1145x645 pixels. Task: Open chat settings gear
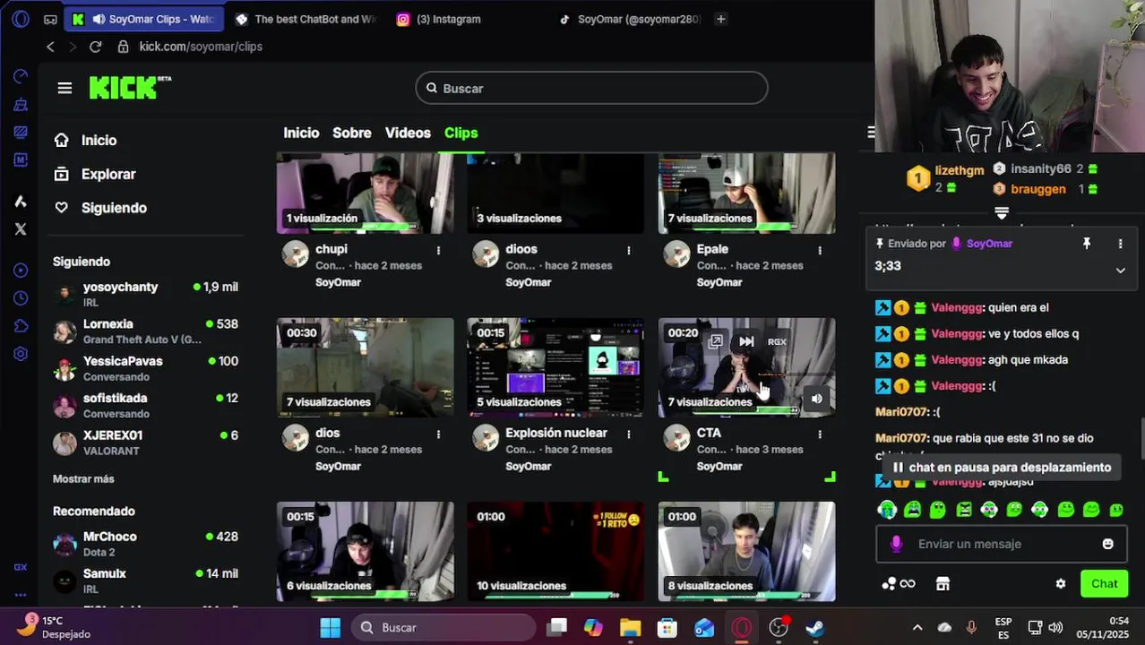(1061, 583)
